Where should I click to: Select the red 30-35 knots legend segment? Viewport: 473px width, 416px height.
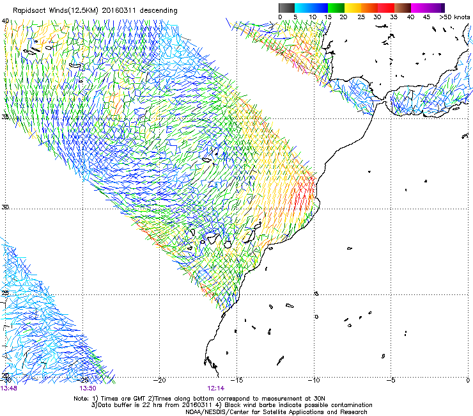coord(386,8)
